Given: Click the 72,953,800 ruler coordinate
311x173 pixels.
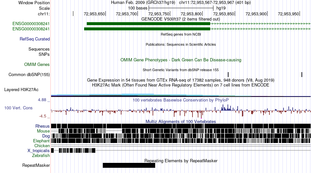Looking at the screenshot, I should coord(191,14).
